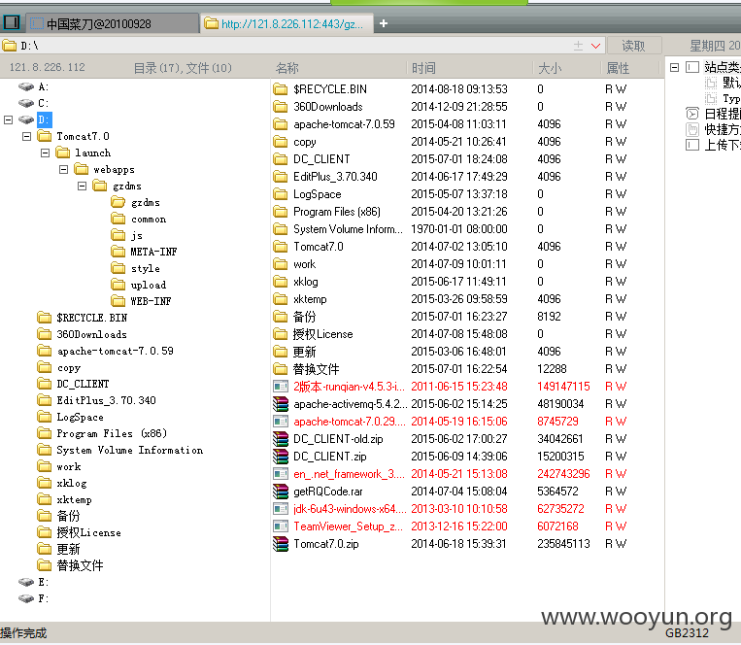Image resolution: width=741 pixels, height=645 pixels.
Task: Collapse the Tomcat7.0 tree folder
Action: point(27,136)
